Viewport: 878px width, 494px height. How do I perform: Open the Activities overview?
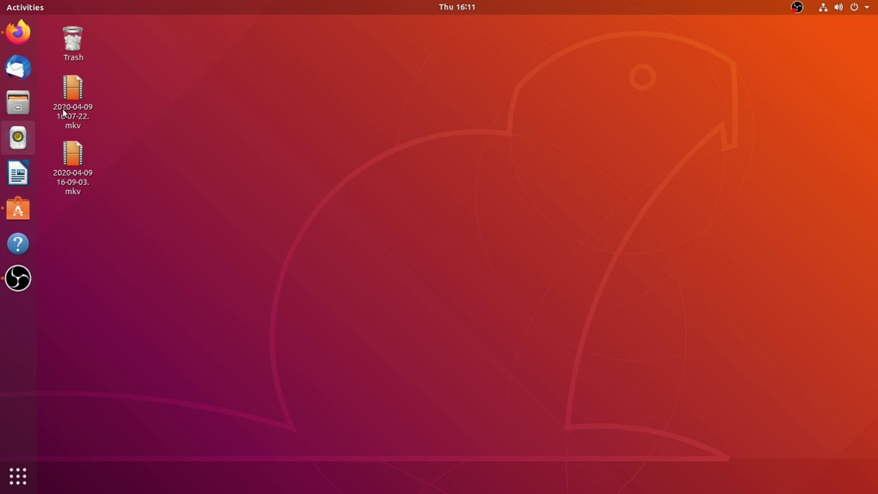pyautogui.click(x=25, y=7)
